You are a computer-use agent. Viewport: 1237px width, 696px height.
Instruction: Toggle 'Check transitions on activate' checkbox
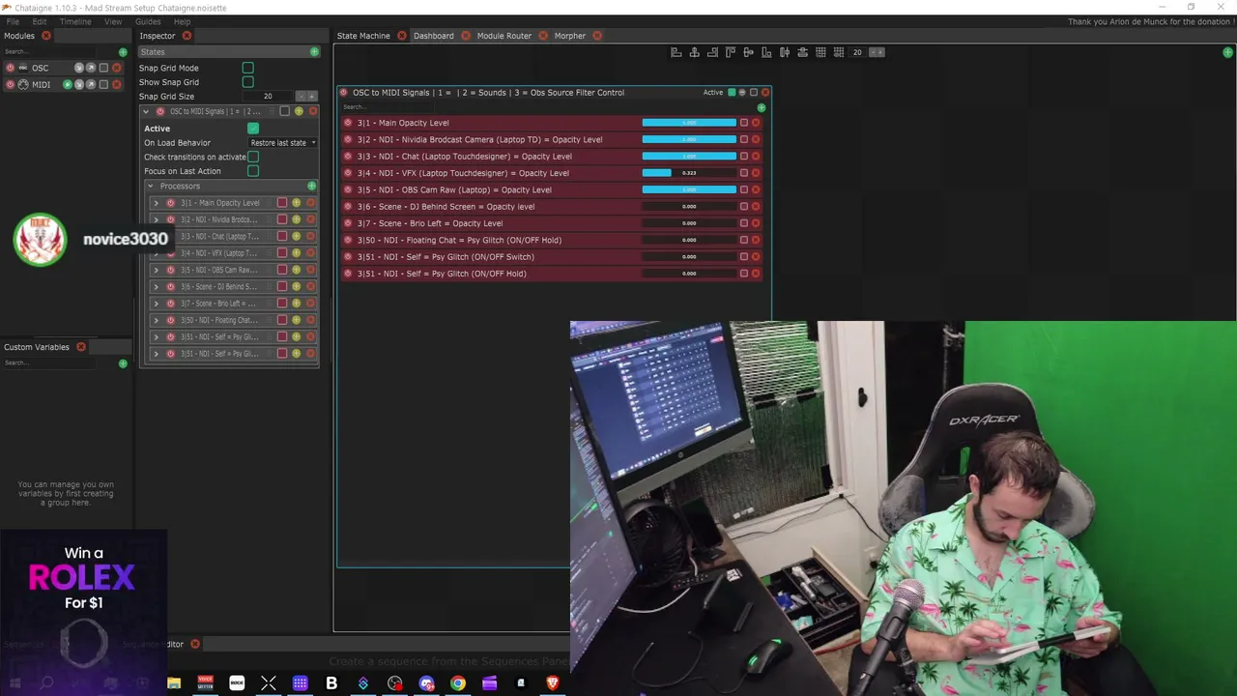point(253,157)
